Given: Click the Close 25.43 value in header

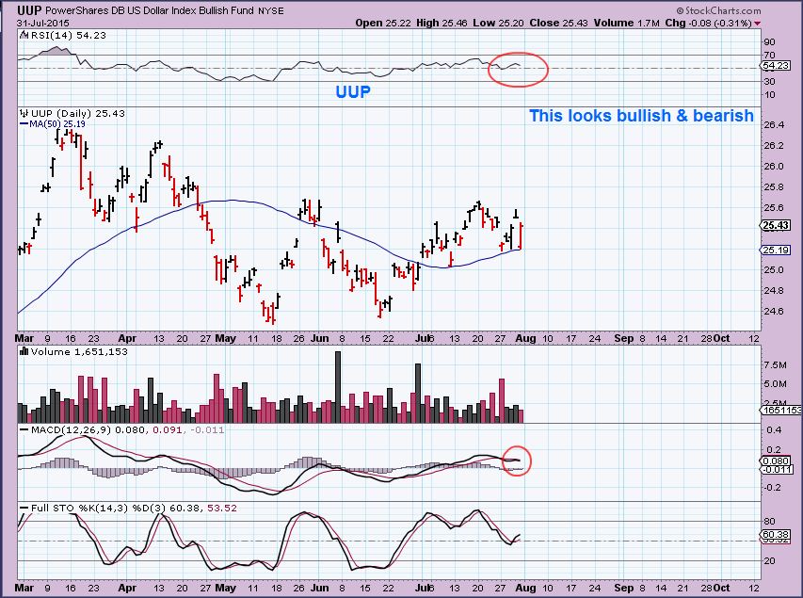Looking at the screenshot, I should [x=558, y=23].
